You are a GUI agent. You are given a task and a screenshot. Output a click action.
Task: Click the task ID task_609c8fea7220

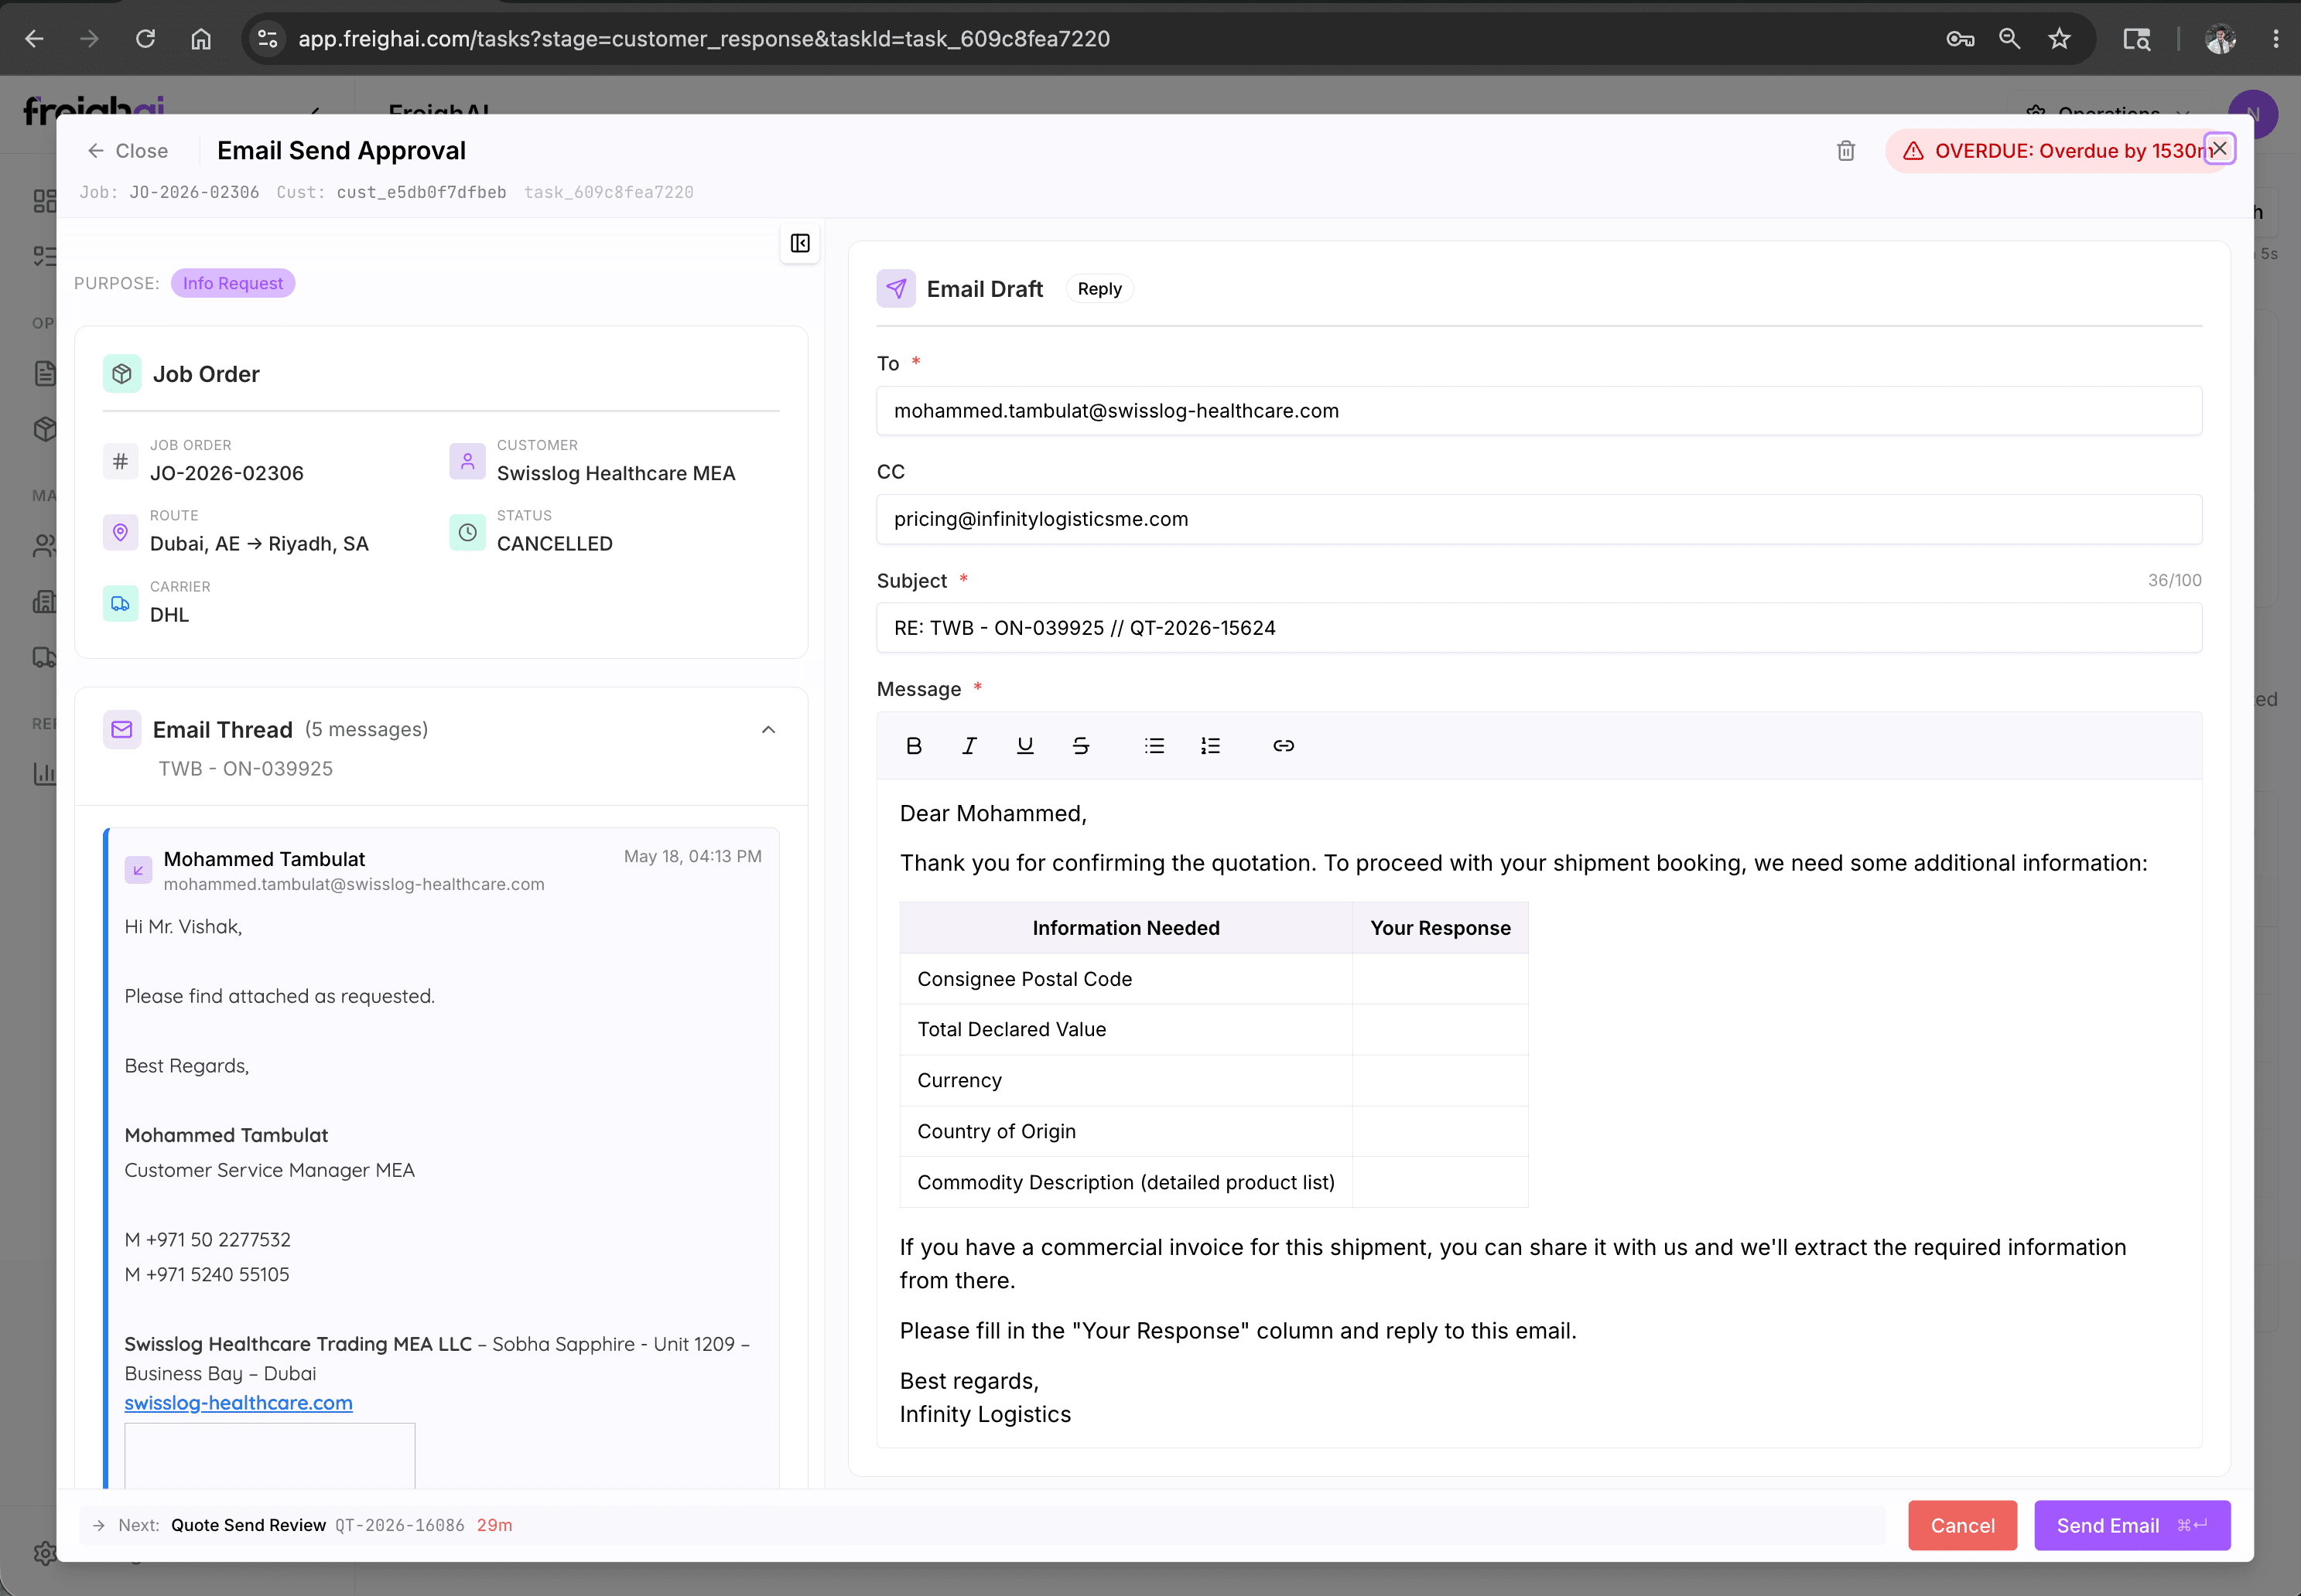pyautogui.click(x=608, y=192)
